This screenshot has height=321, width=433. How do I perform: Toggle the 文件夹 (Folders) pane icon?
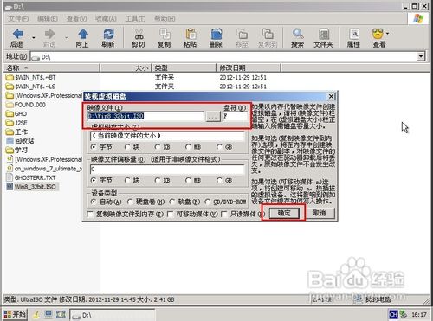[x=324, y=34]
